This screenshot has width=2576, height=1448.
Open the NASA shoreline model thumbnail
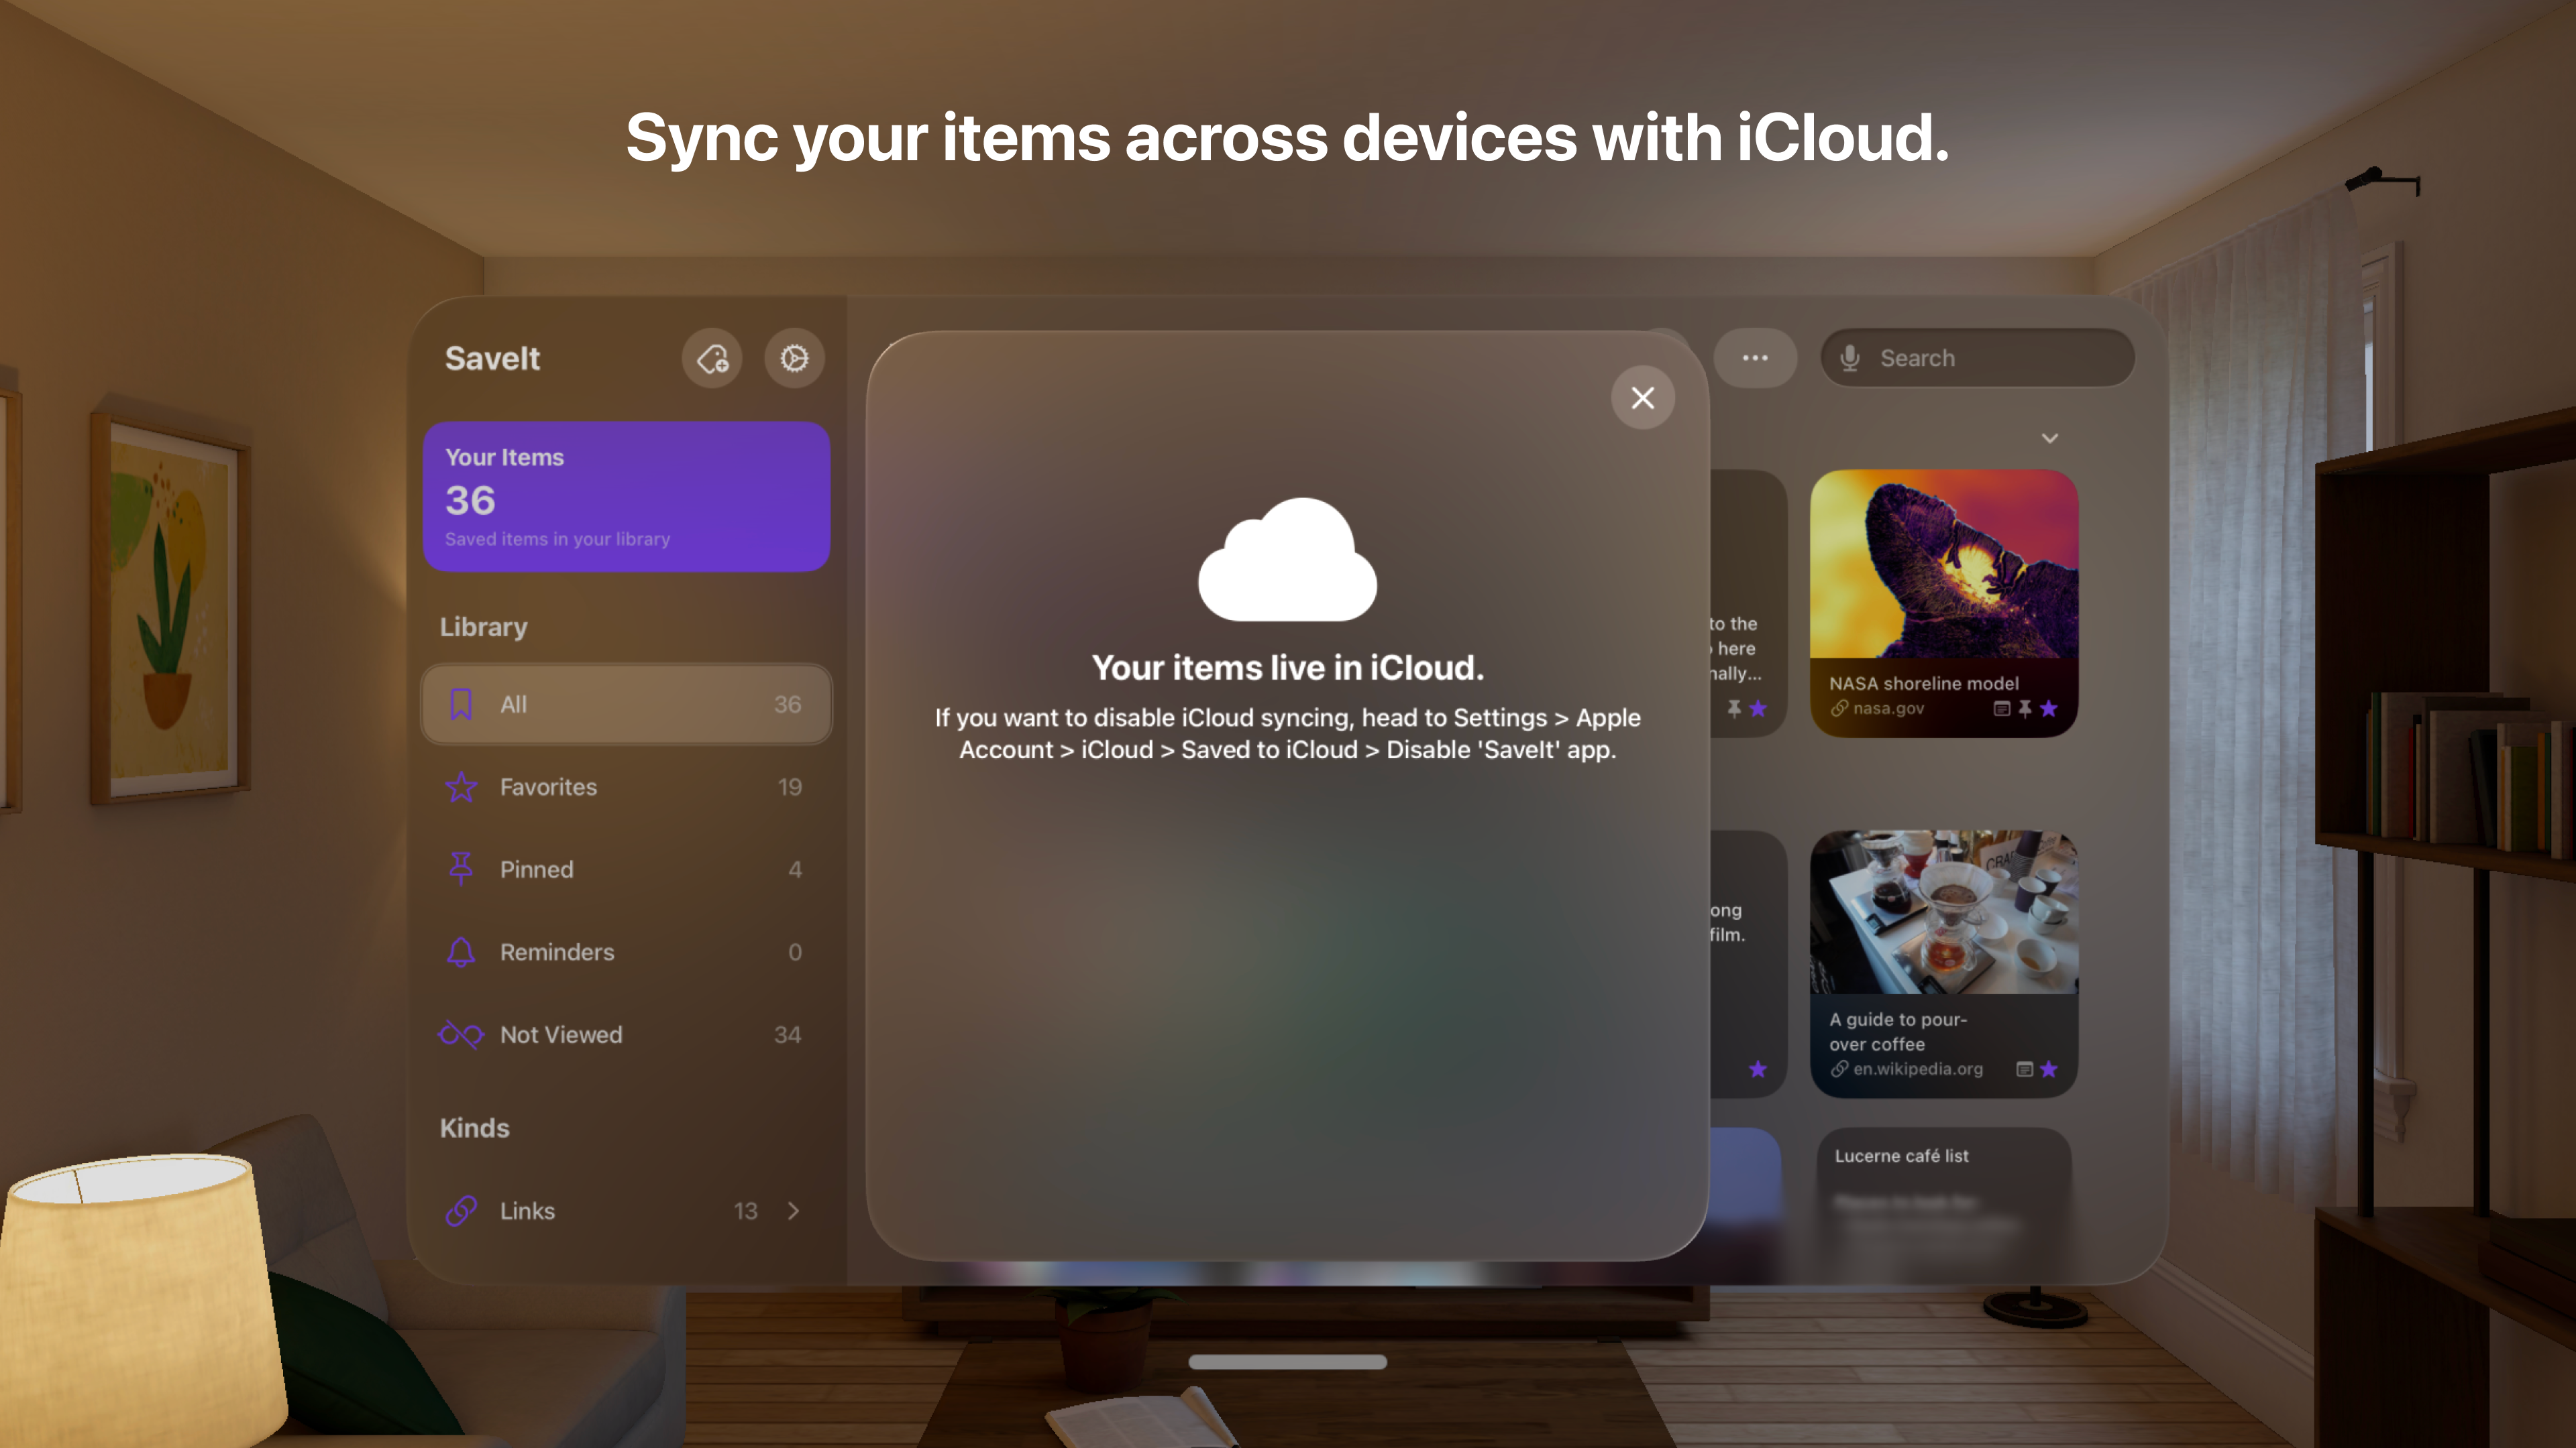(x=1943, y=564)
